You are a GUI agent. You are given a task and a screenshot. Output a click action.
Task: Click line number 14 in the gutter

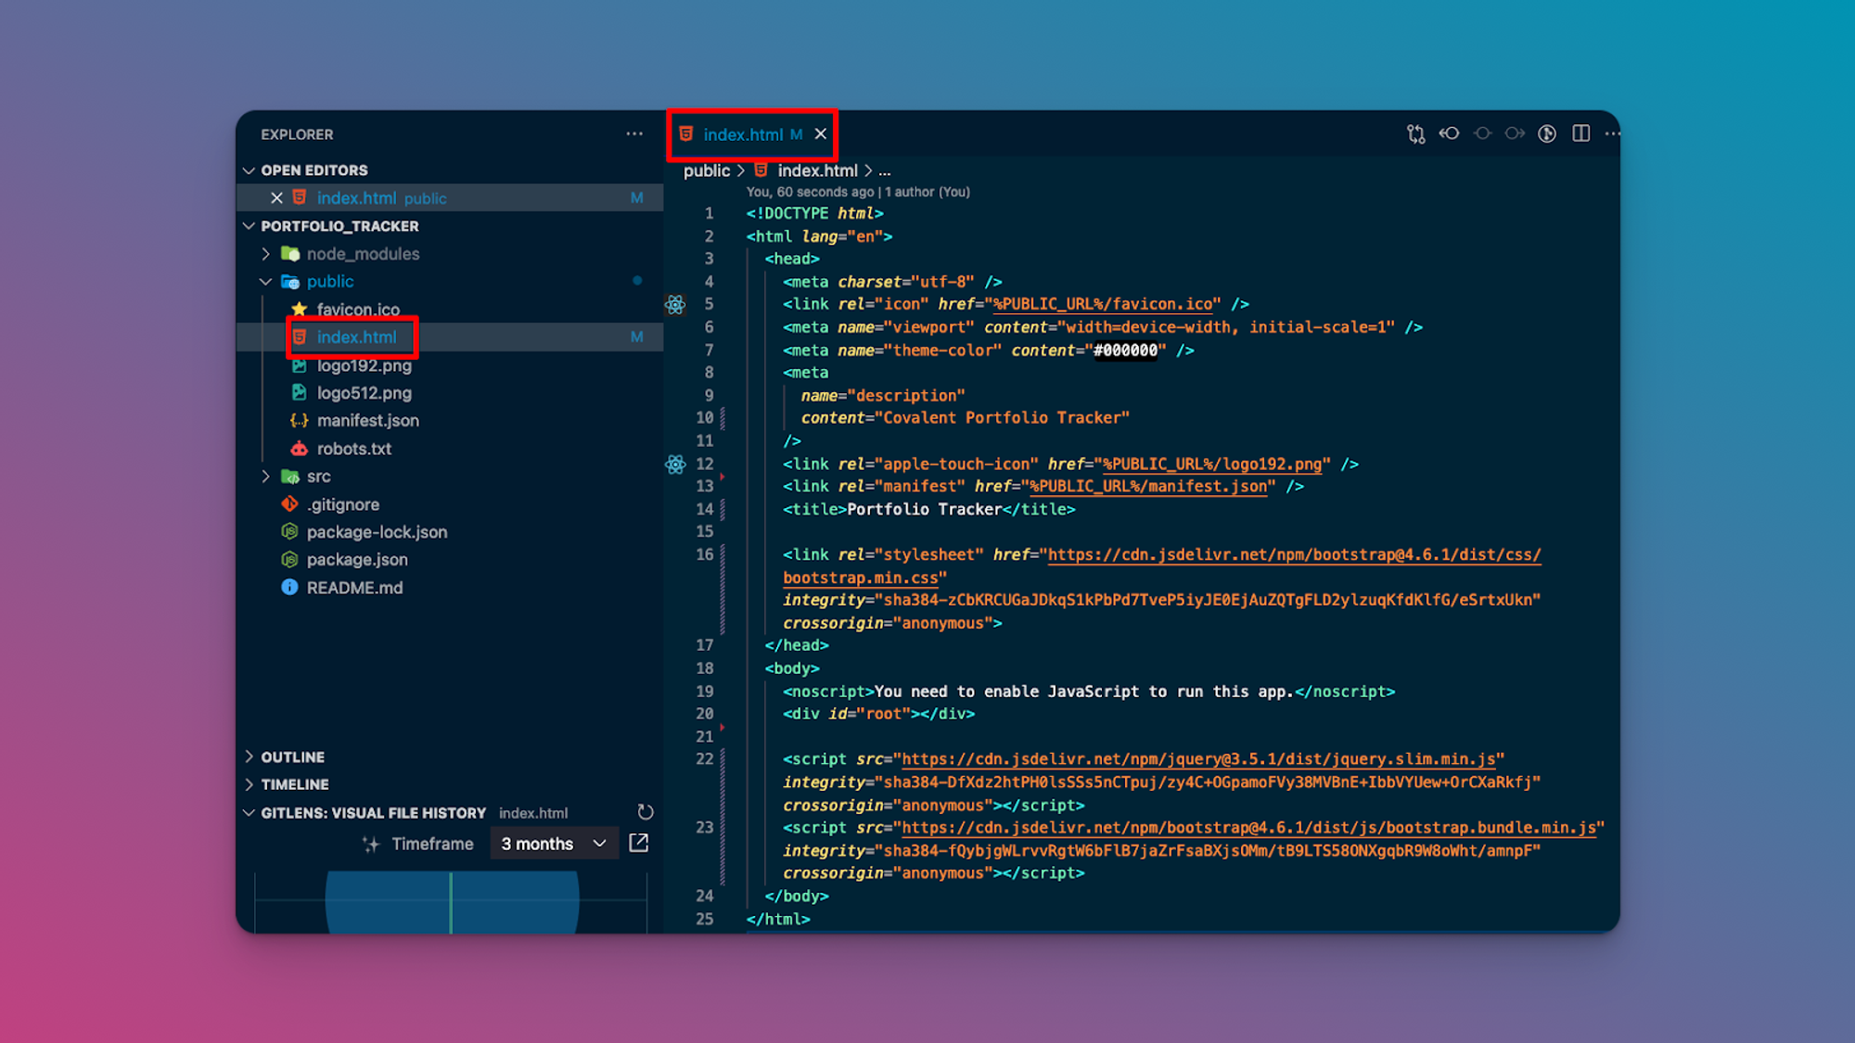704,509
